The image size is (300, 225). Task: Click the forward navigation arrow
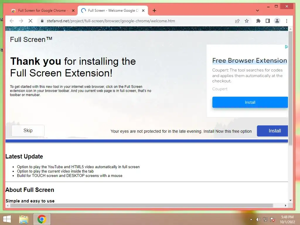21,21
